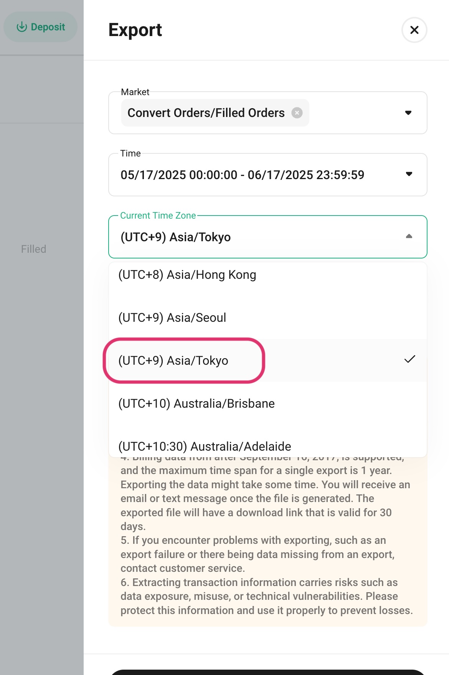Close the Export dialog with the X icon
The height and width of the screenshot is (675, 449).
[x=414, y=30]
